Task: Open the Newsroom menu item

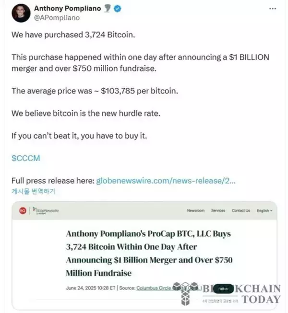Action: tap(196, 210)
